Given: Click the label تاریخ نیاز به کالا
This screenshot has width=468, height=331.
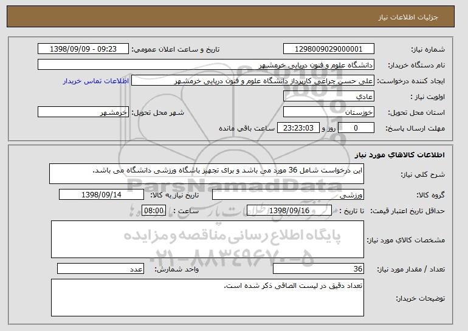Looking at the screenshot, I should click(174, 195).
